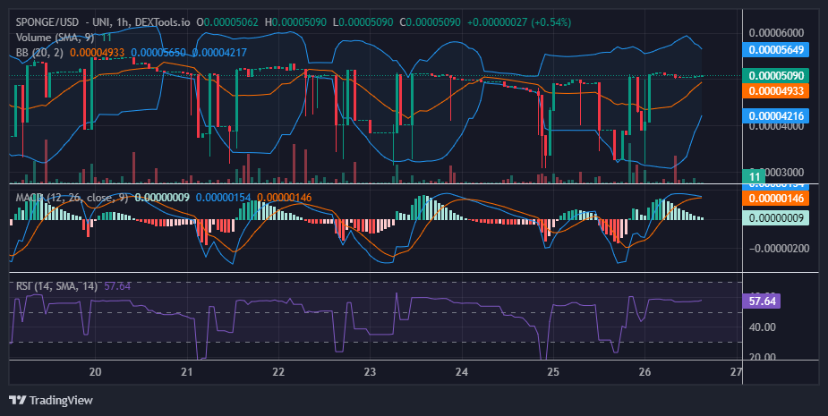This screenshot has width=828, height=416.
Task: Click the close value C0.00005090 in header
Action: (x=430, y=22)
